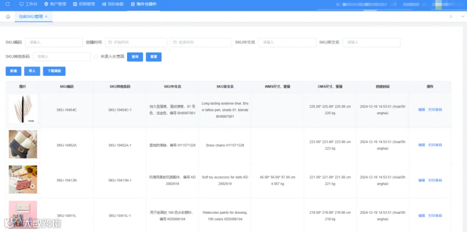The image size is (467, 232).
Task: Close the 仓库SKU管理 tab
Action: point(46,17)
